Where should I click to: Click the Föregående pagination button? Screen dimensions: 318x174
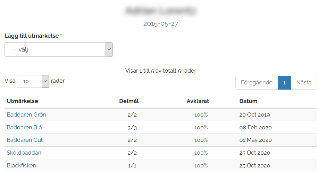(257, 83)
